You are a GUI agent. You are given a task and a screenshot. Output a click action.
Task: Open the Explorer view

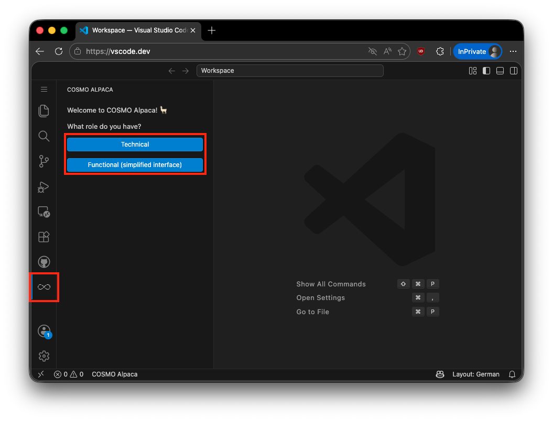pos(44,111)
